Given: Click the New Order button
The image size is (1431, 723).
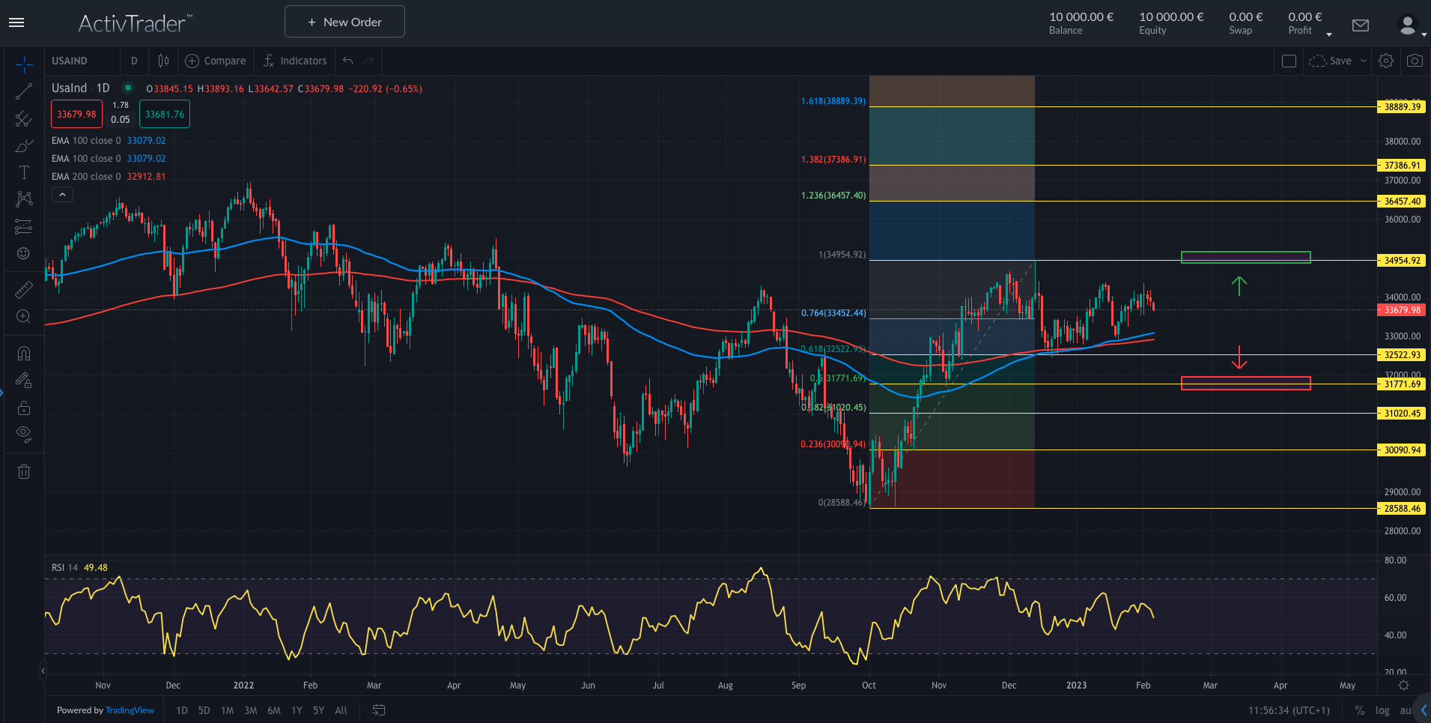Looking at the screenshot, I should pyautogui.click(x=344, y=21).
